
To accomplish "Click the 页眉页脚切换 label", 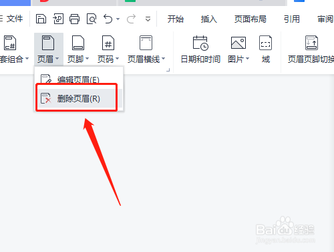I will click(311, 59).
